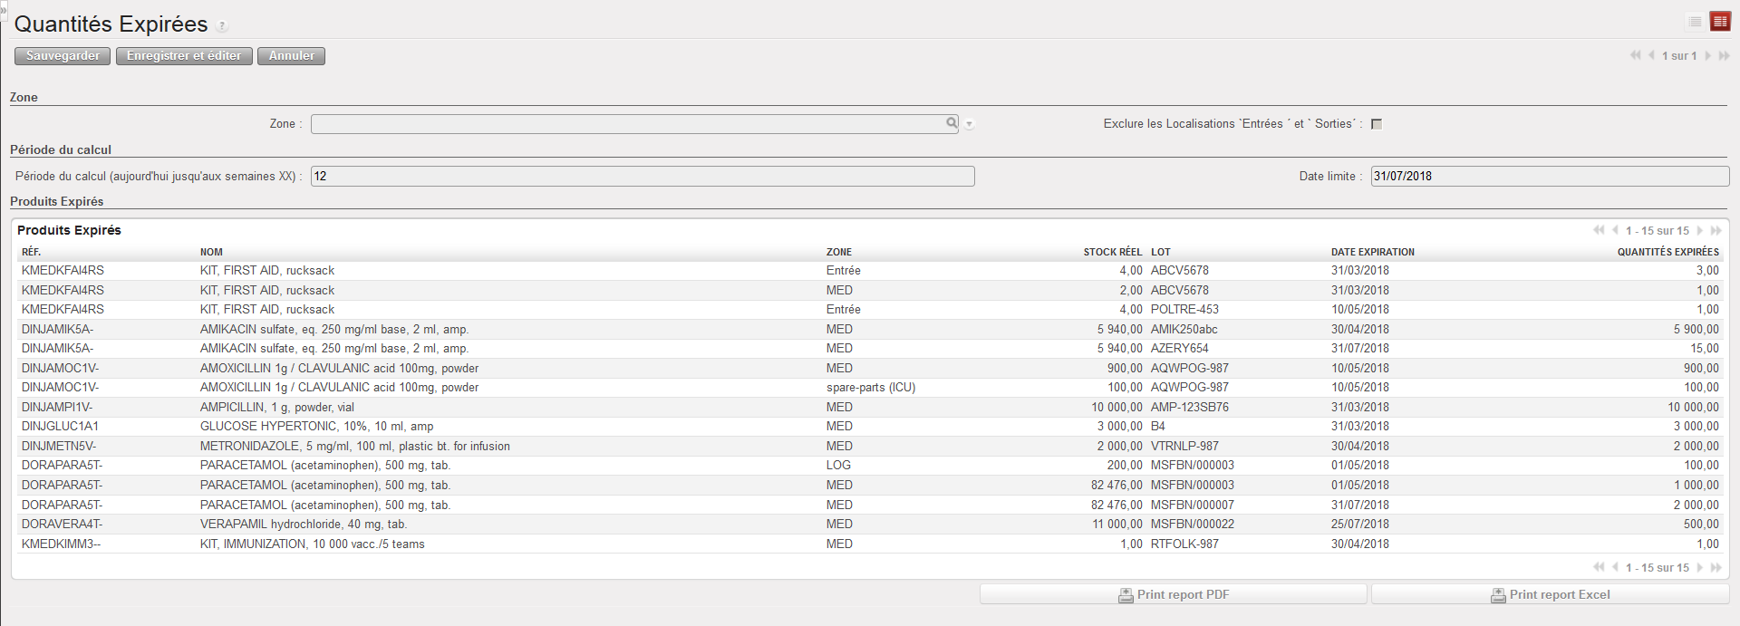Viewport: 1740px width, 626px height.
Task: Click the help icon beside Quantités Expirées
Action: click(223, 26)
